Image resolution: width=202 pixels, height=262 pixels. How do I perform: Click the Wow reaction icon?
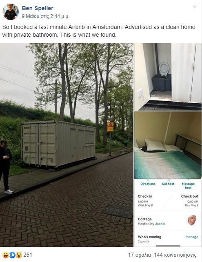19,255
